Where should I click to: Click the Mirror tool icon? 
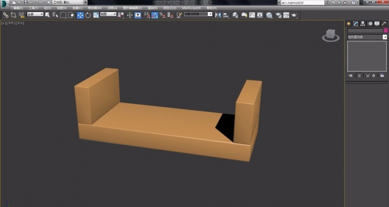tap(218, 15)
